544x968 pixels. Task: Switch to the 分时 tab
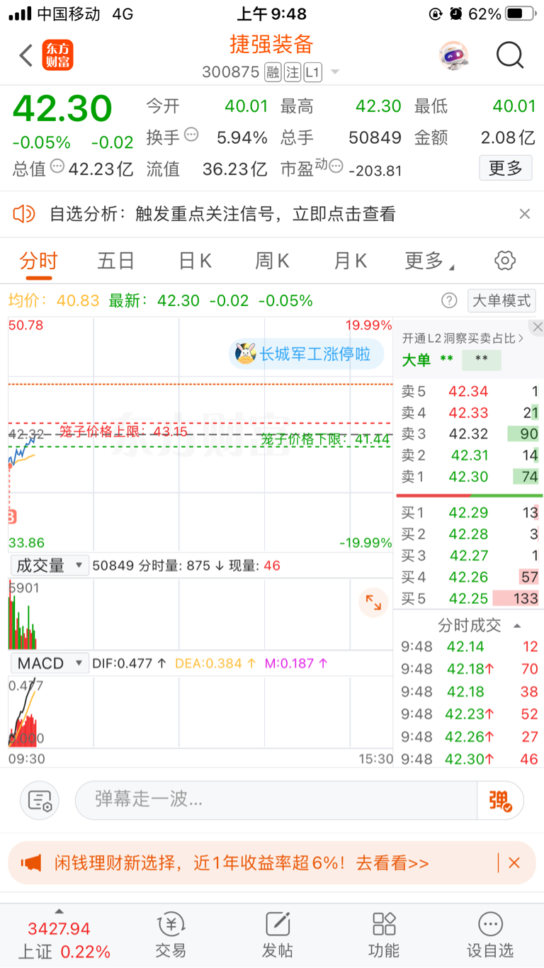pos(38,261)
